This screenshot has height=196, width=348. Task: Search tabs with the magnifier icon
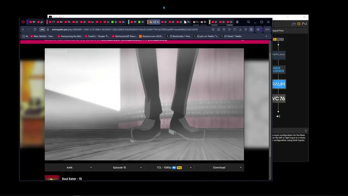pos(248,22)
